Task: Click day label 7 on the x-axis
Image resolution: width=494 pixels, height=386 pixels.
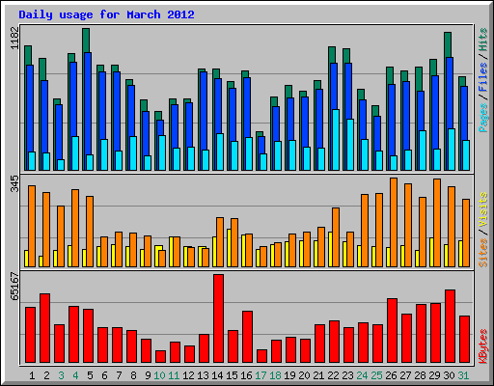Action: tap(119, 375)
